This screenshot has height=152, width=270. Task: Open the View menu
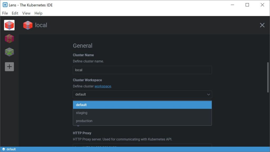coord(26,13)
